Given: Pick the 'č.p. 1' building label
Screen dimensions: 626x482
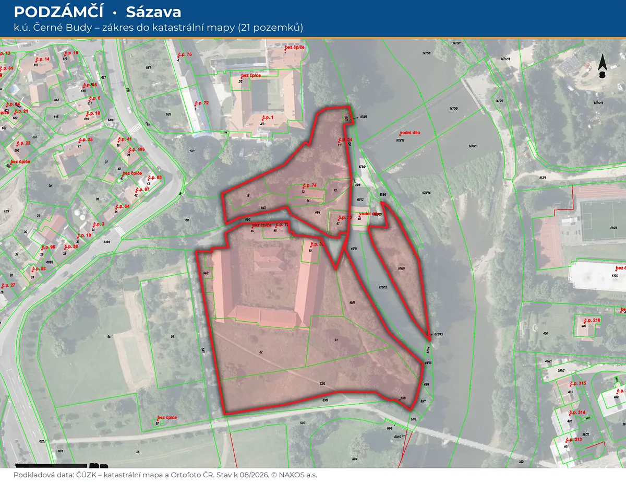Looking at the screenshot, I should click(268, 117).
